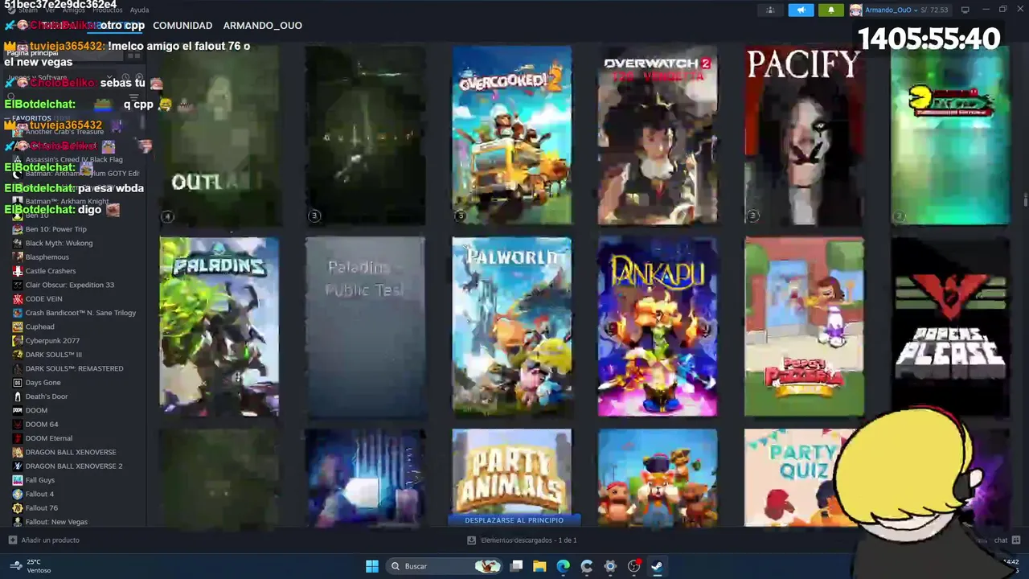Select Castle Crashers in library list
Viewport: 1029px width, 579px height.
tap(51, 271)
